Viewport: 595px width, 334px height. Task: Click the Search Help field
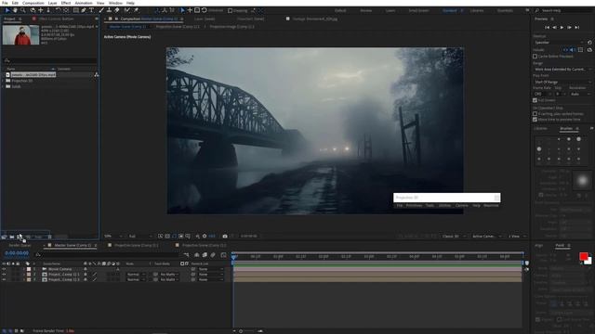564,10
